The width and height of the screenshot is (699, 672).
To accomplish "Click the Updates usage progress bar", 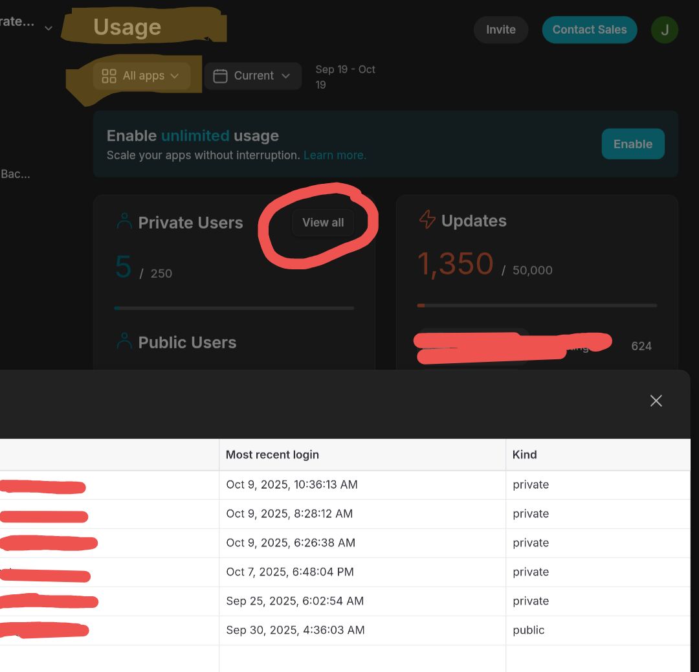I will (x=537, y=305).
